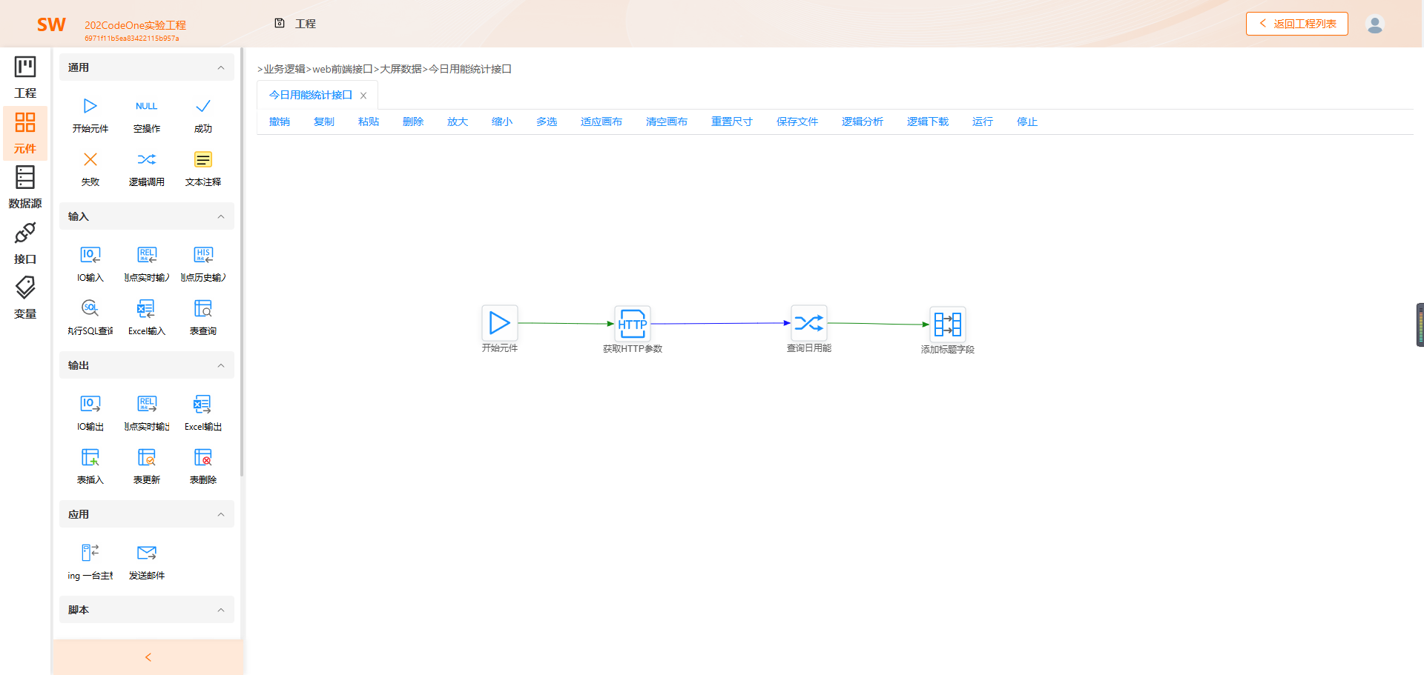Collapse the 通用 component group
This screenshot has height=675, width=1424.
tap(220, 67)
